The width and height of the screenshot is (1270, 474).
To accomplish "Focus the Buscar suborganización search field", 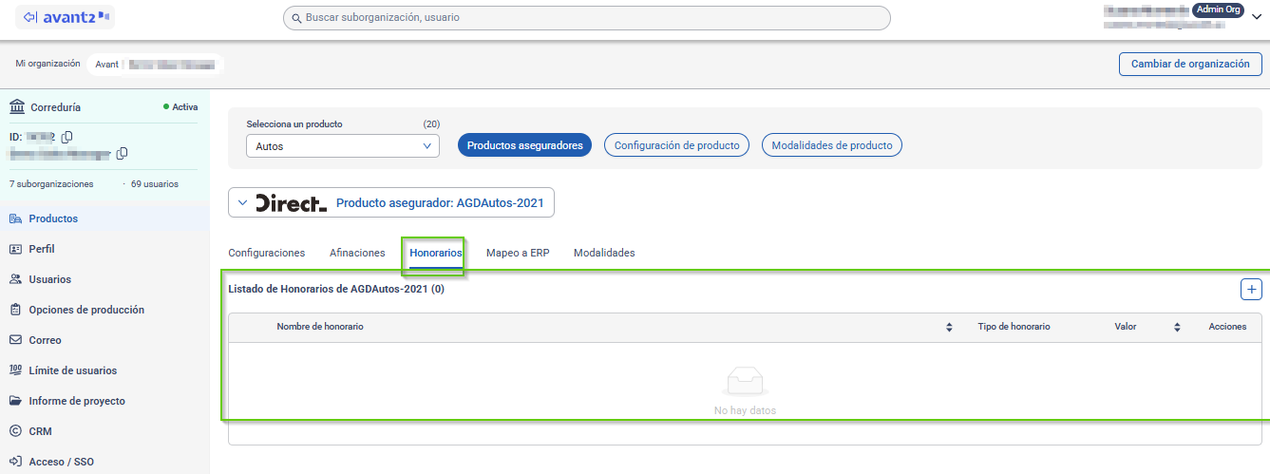I will [x=586, y=18].
